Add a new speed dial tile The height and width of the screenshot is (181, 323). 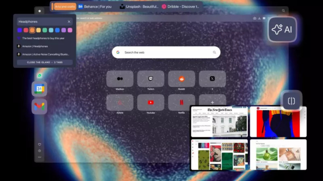click(212, 102)
